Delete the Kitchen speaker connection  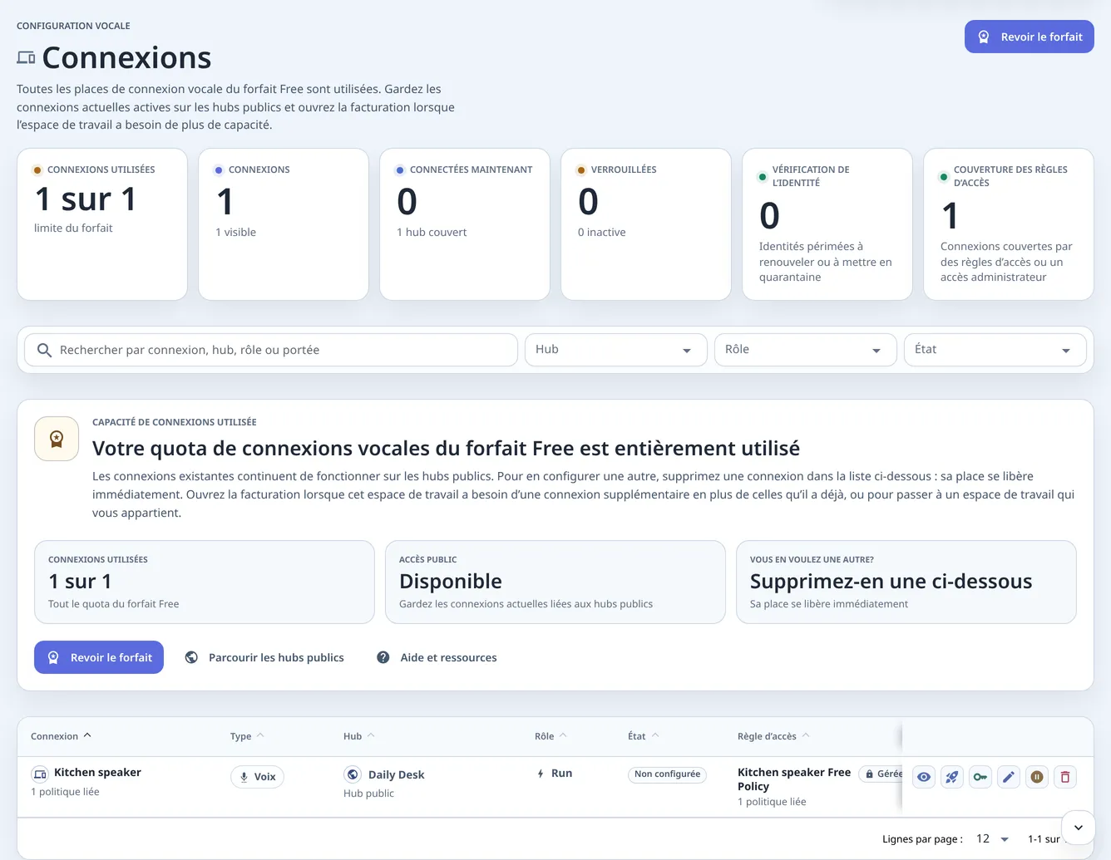(x=1065, y=777)
